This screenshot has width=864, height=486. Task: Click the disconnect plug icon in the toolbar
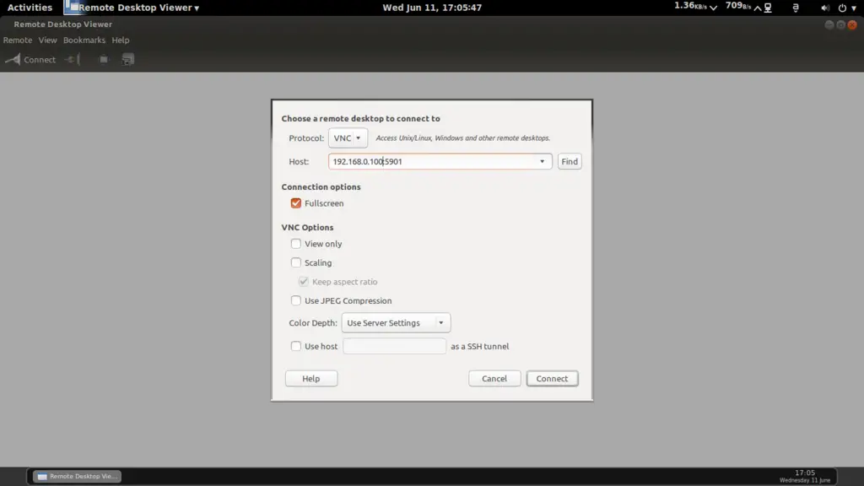click(x=73, y=60)
